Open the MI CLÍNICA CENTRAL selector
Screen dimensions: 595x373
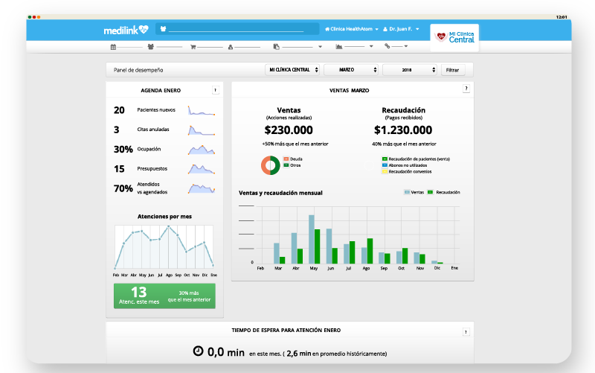click(292, 70)
